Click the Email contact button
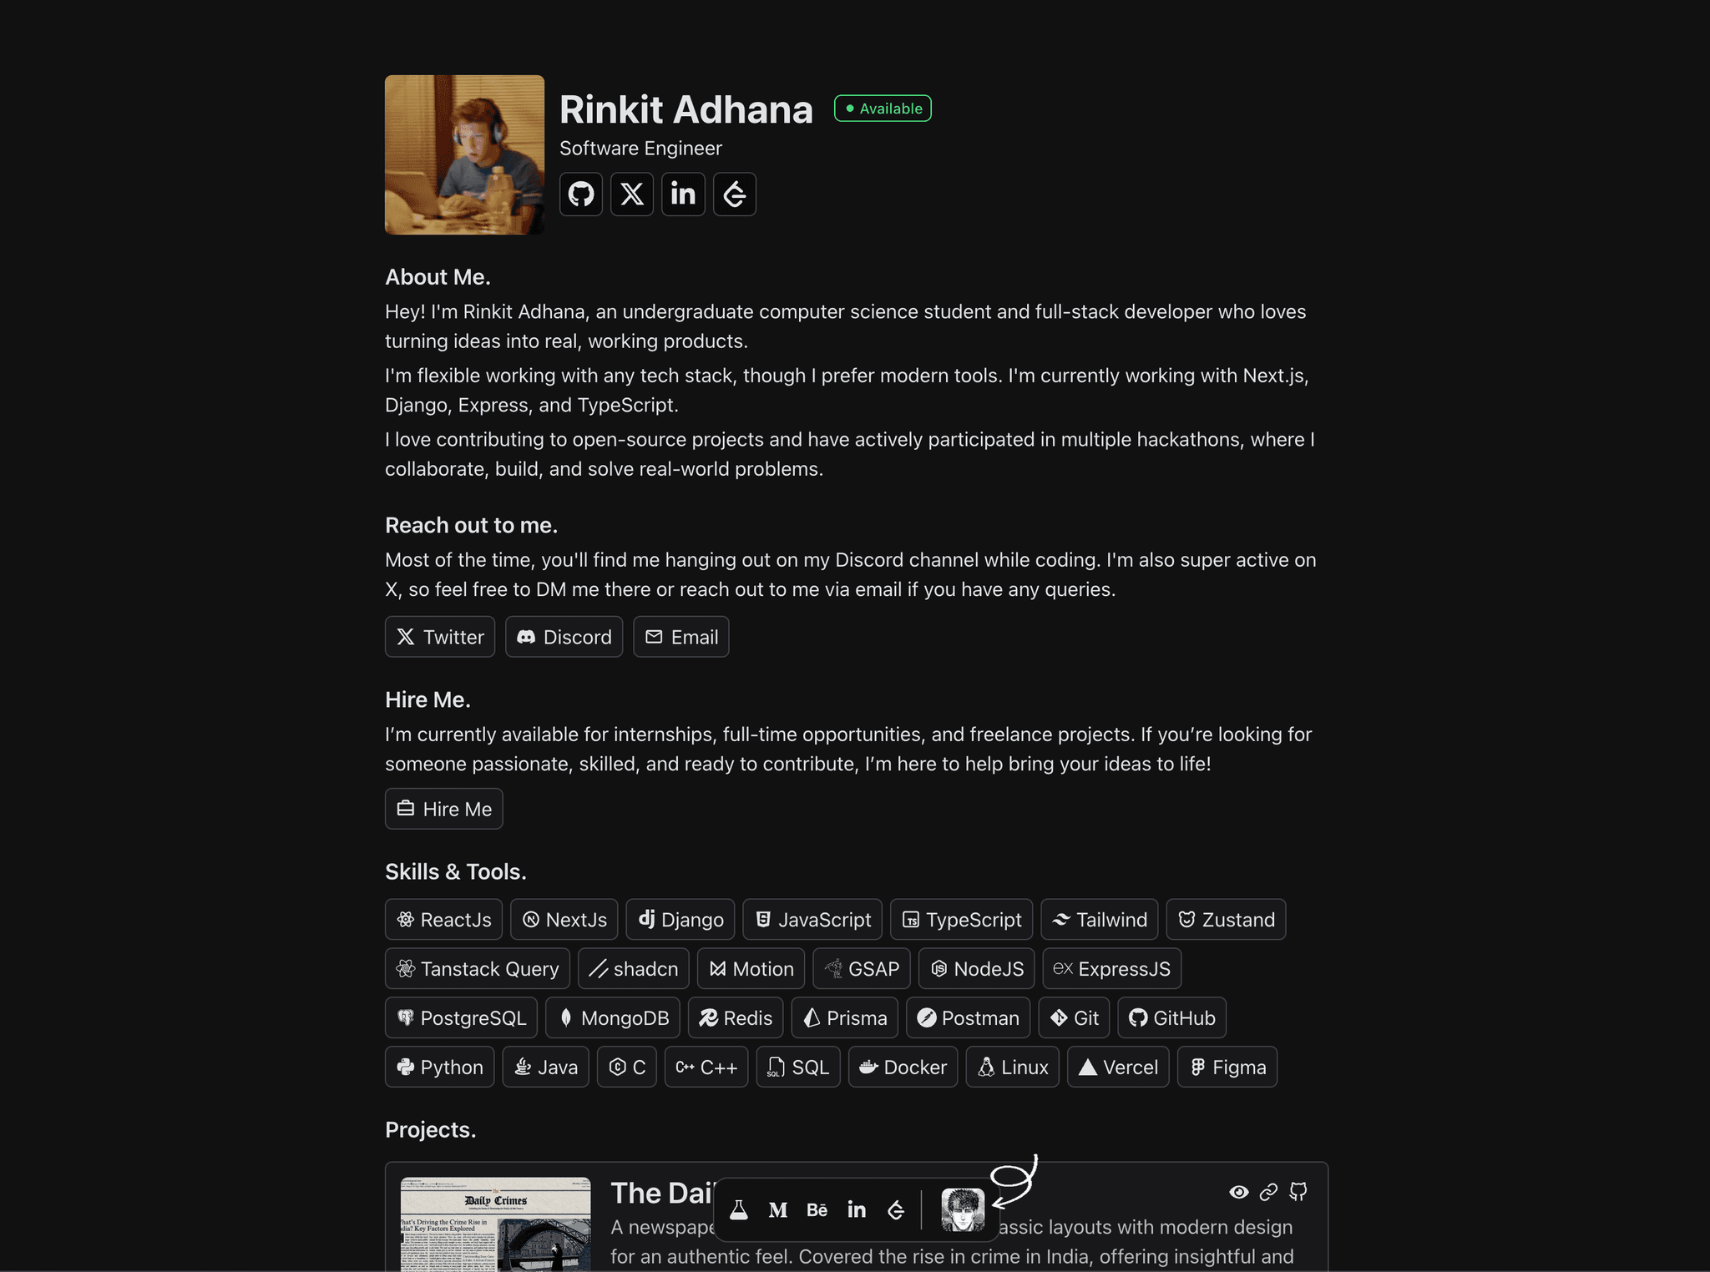This screenshot has height=1272, width=1710. tap(681, 637)
